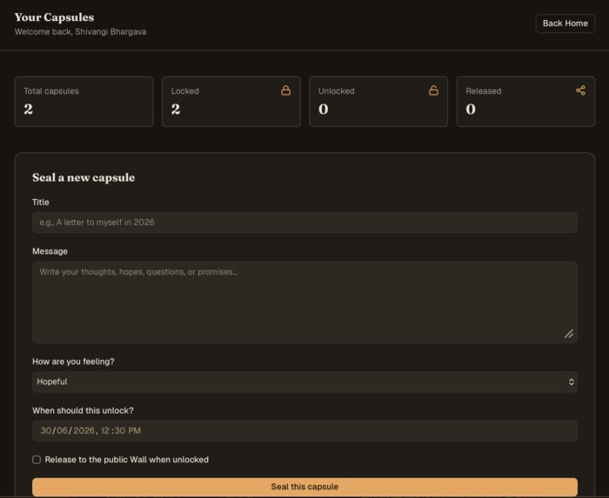
Task: Select the Total capsules stat card
Action: pyautogui.click(x=84, y=101)
